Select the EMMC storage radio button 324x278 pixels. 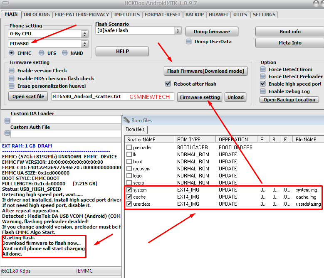12,53
